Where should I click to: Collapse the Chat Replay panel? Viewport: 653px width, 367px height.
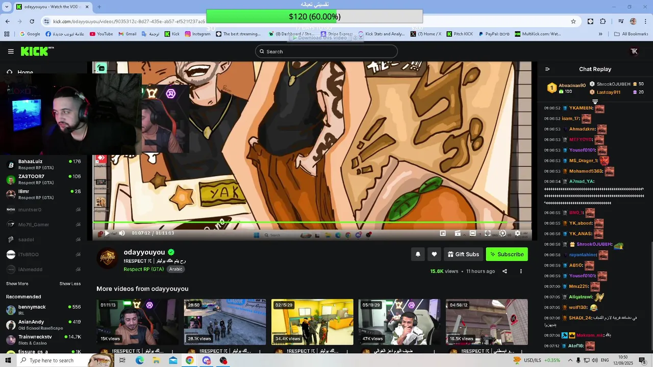pyautogui.click(x=547, y=69)
